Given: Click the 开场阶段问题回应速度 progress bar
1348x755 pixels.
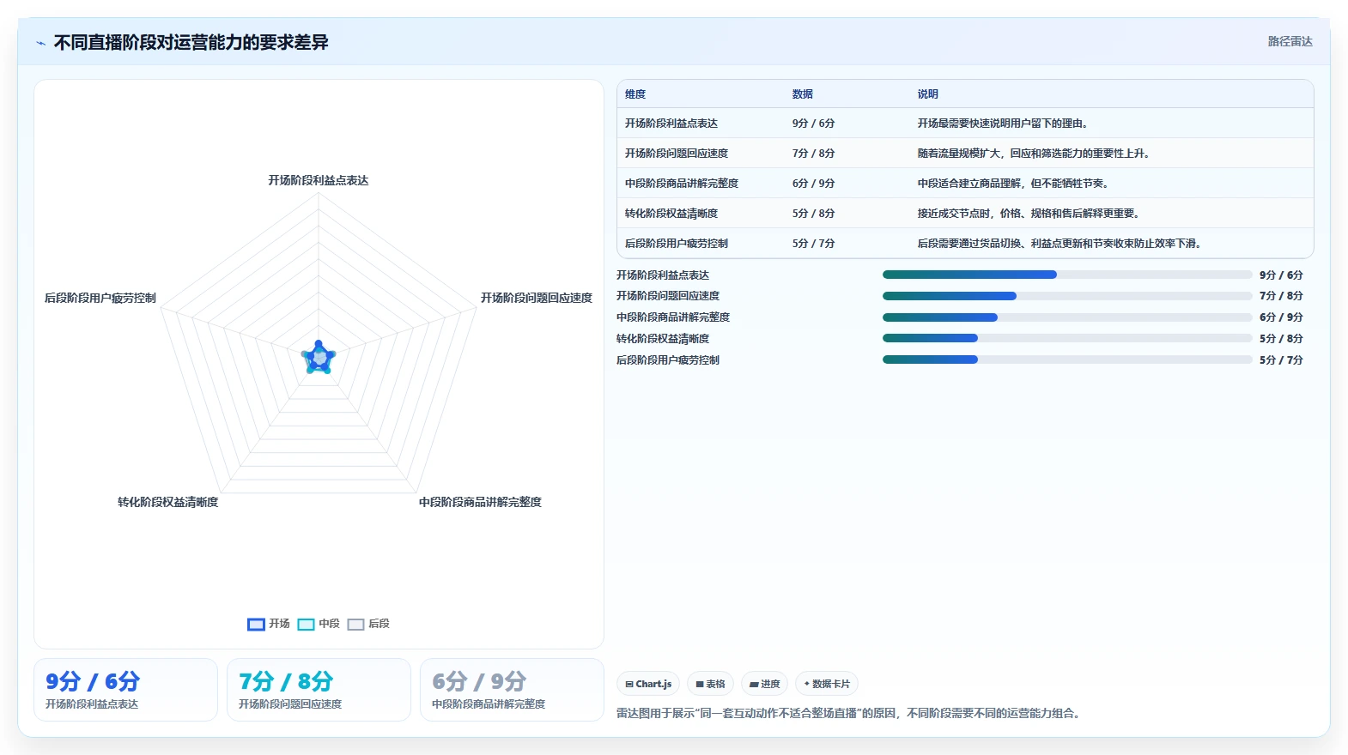Looking at the screenshot, I should (x=1067, y=296).
